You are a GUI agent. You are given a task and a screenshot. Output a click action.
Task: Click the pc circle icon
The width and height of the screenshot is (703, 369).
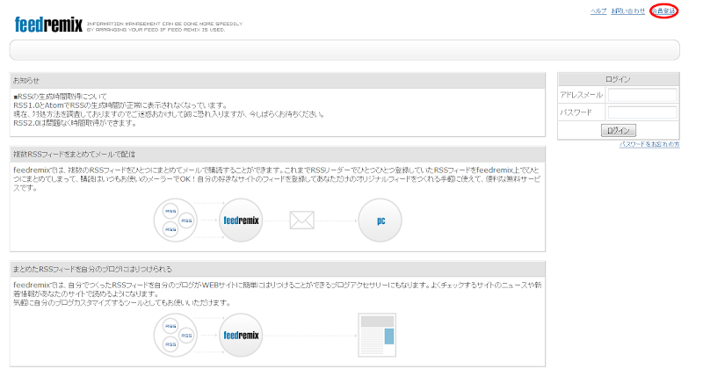click(x=380, y=221)
